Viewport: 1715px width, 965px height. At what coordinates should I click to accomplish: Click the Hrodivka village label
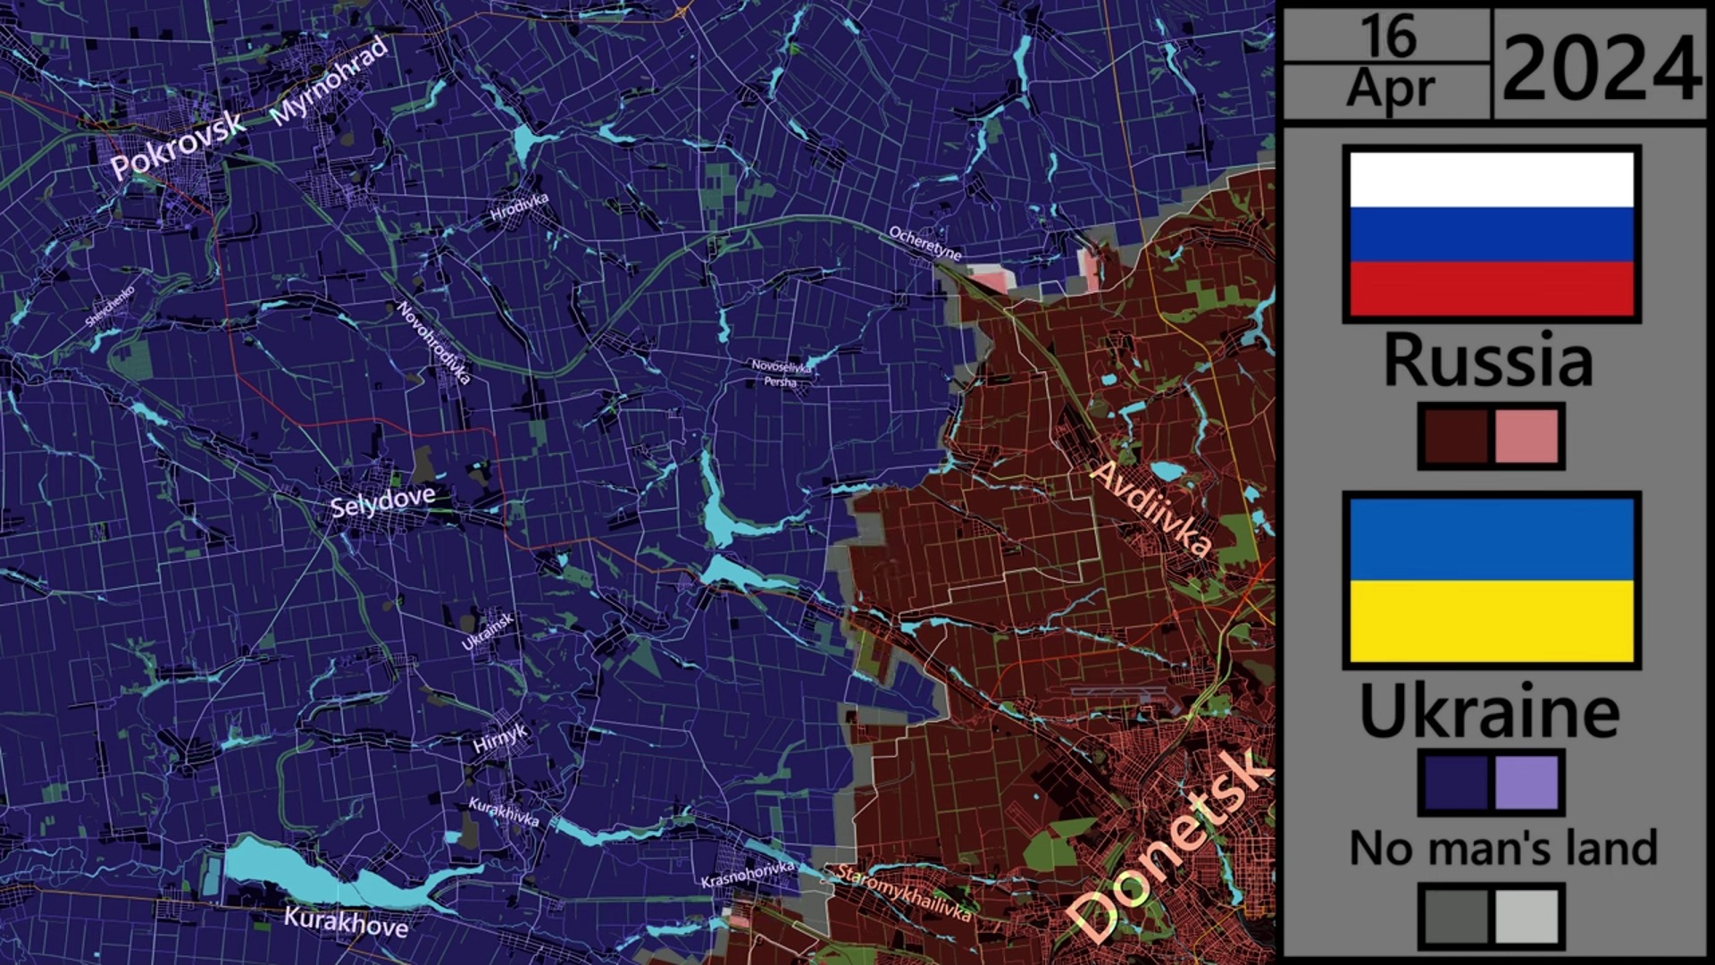tap(519, 207)
